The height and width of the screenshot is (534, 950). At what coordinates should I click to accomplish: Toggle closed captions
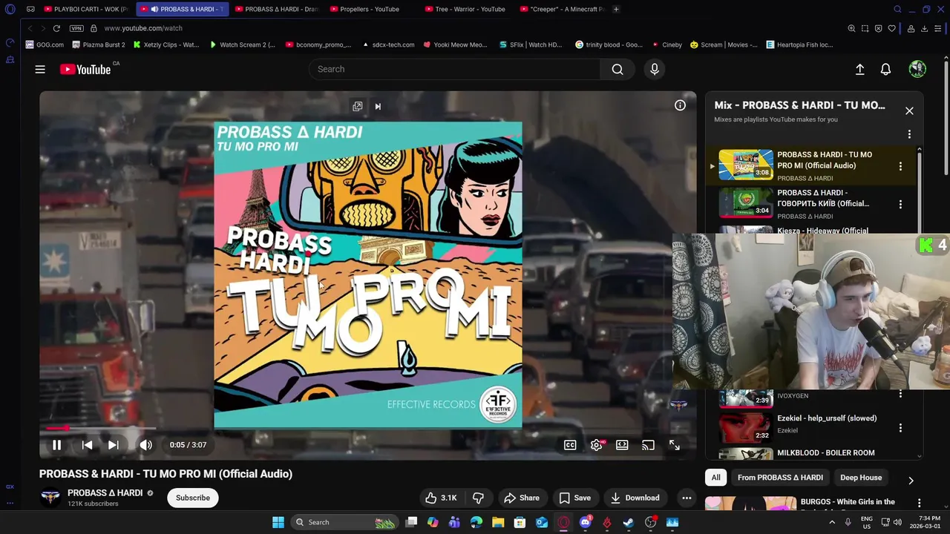pos(570,445)
